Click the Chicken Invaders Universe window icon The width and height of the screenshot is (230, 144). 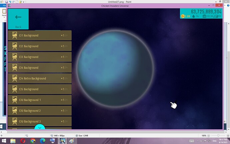coord(9,6)
